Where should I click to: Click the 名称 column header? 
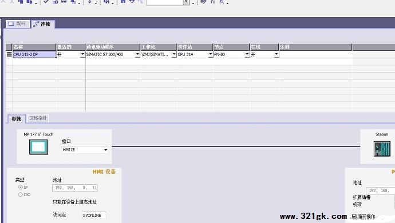coord(34,47)
